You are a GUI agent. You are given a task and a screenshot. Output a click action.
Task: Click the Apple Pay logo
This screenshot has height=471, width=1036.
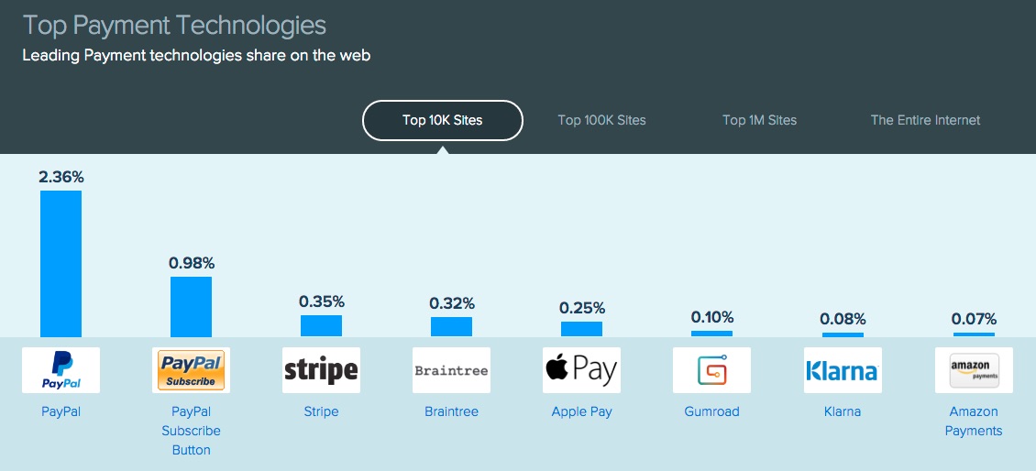[x=581, y=370]
